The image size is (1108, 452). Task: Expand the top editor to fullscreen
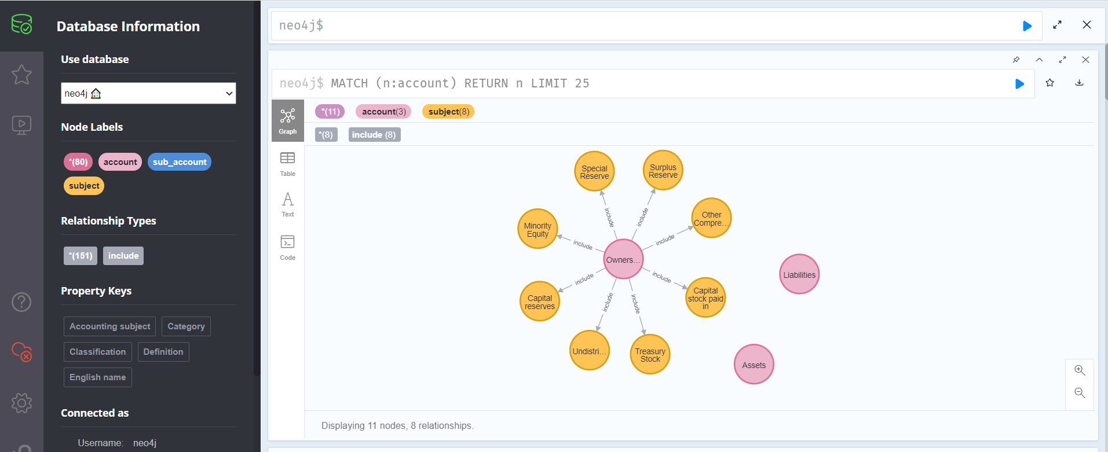click(x=1058, y=25)
